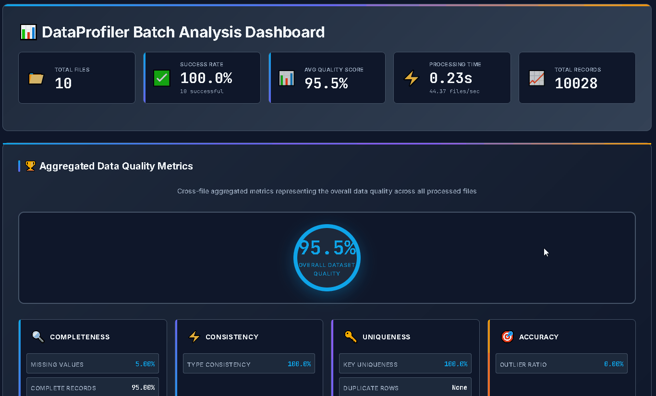Click the Success Rate card showing 100.0%

pyautogui.click(x=202, y=78)
